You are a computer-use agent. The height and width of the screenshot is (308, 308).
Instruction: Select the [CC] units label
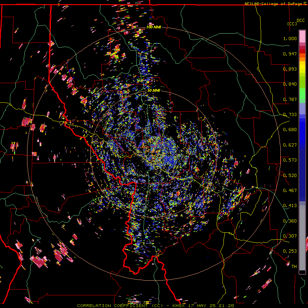292,24
